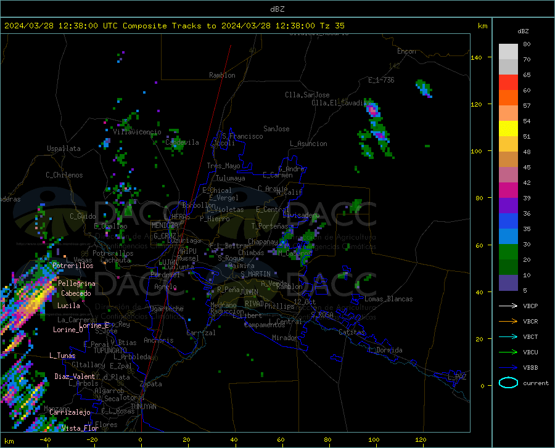This screenshot has height=448, width=555.
Task: Select the TUNUYAN map label
Action: 143,407
